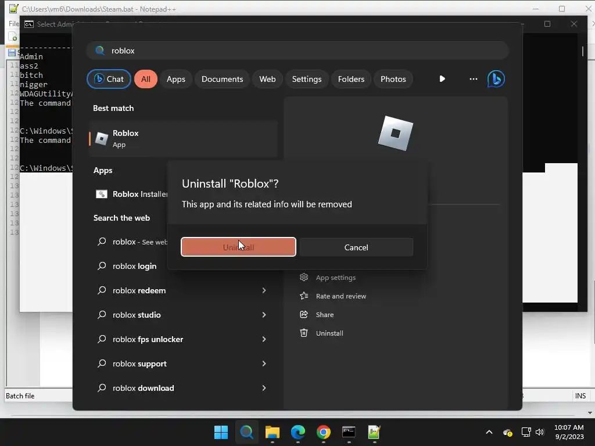Expand the roblox support chevron
This screenshot has width=595, height=446.
(x=264, y=364)
